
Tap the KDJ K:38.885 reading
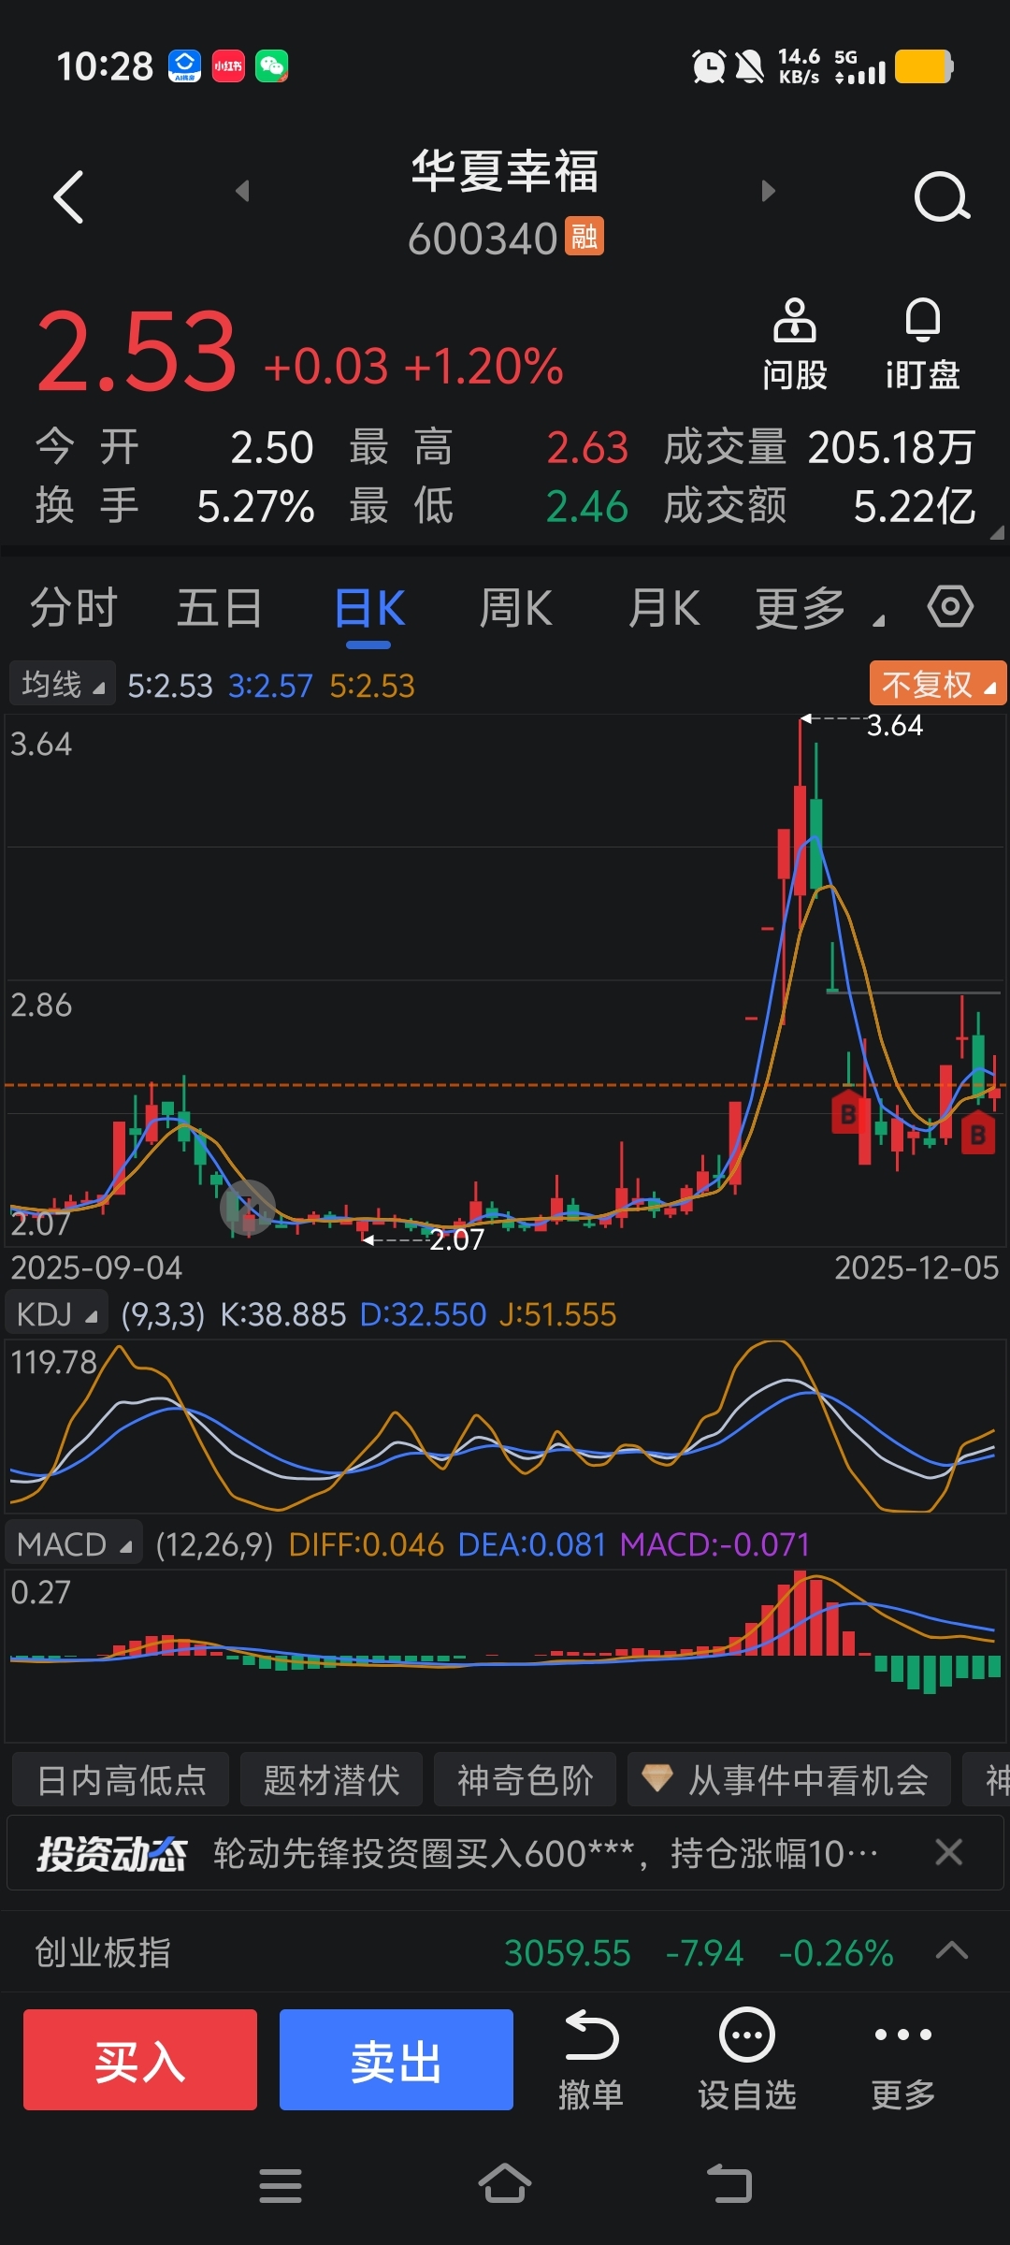283,1314
